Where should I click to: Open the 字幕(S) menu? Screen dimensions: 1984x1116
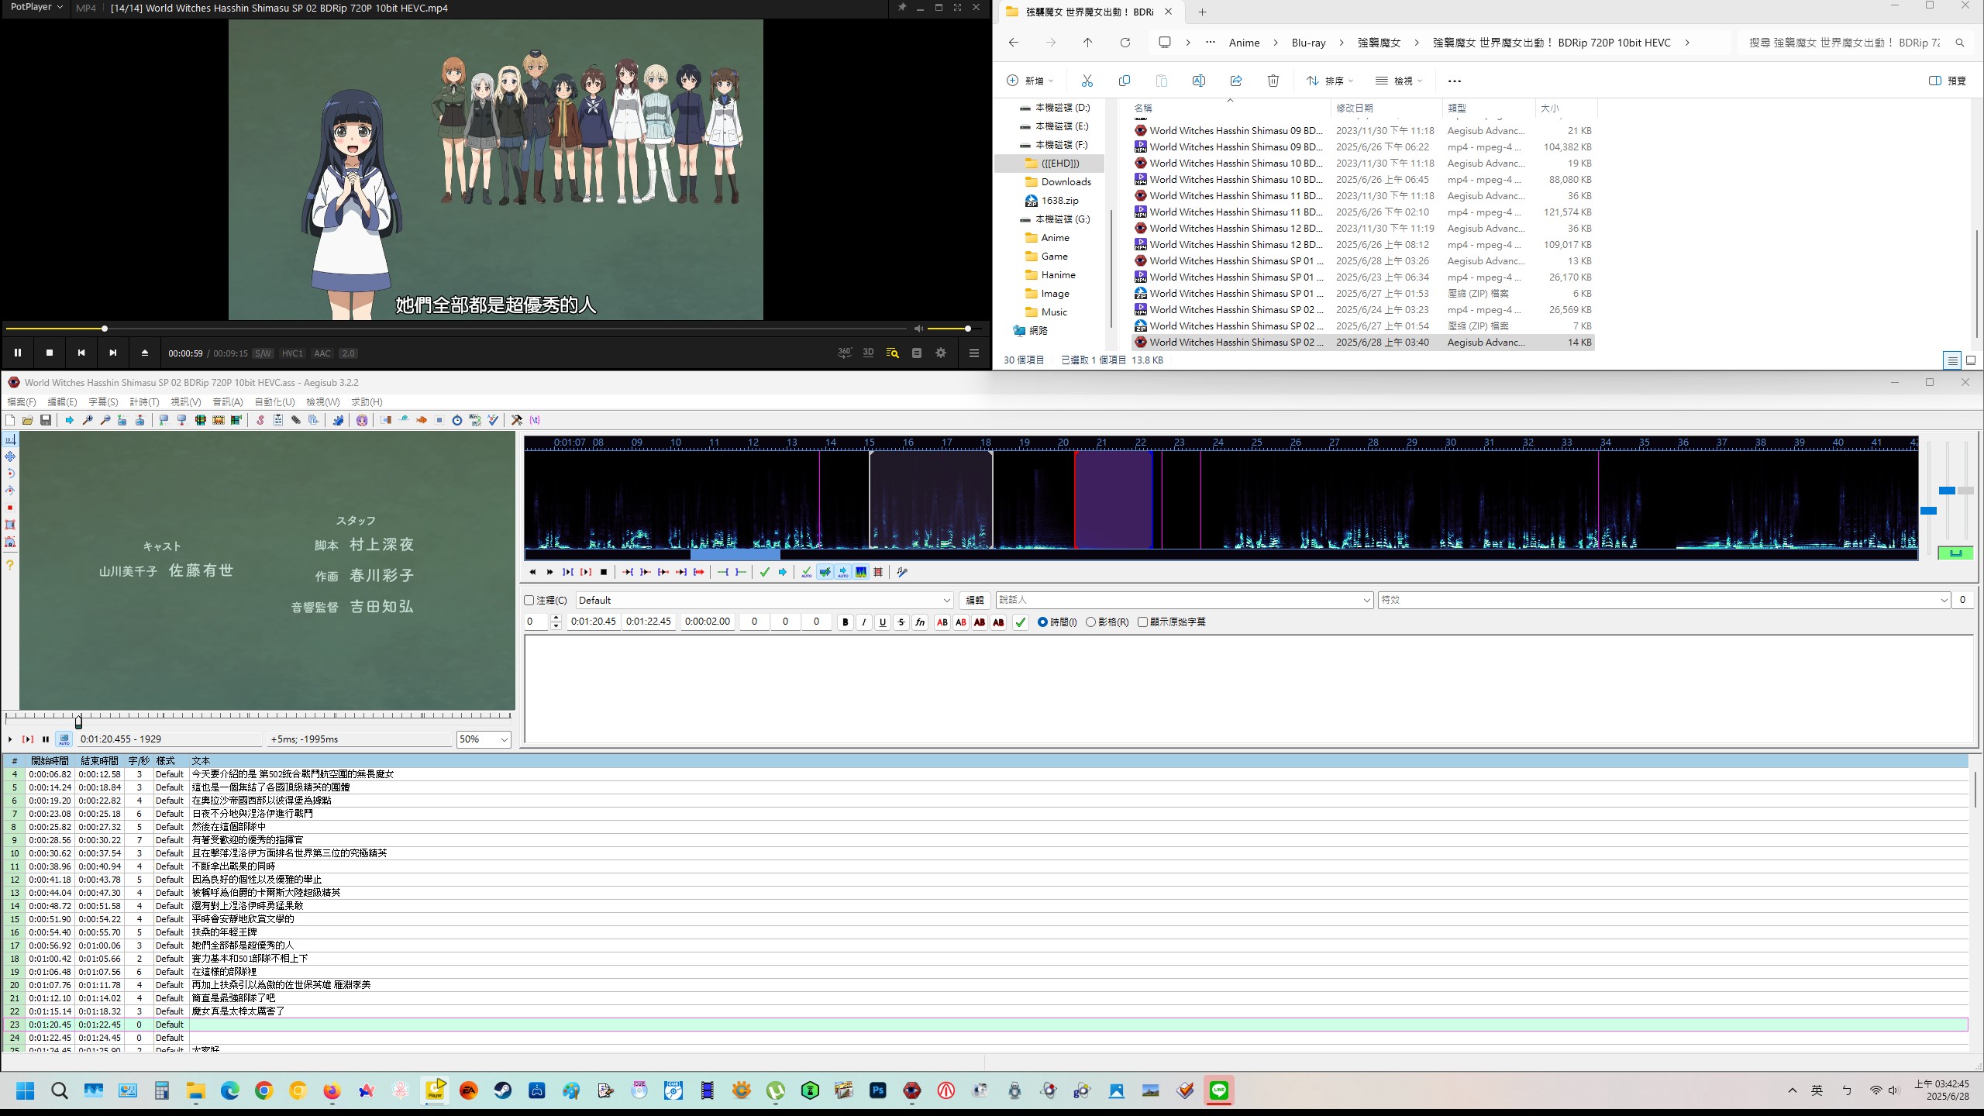click(x=103, y=401)
